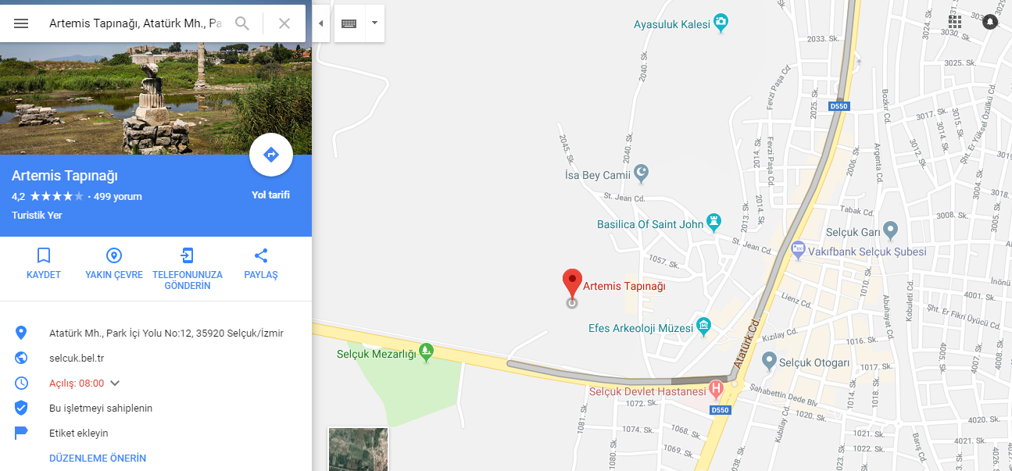The image size is (1012, 471).
Task: Expand opening hours chevron
Action: coord(115,383)
